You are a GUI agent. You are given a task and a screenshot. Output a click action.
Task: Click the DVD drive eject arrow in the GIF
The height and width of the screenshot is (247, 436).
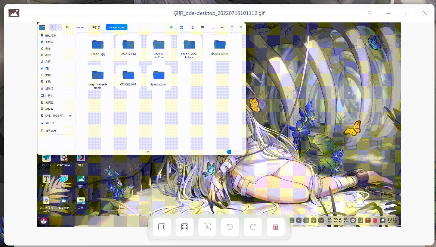click(x=70, y=116)
